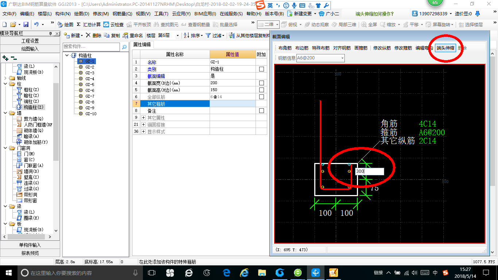This screenshot has width=498, height=280.
Task: Open the 绘图 drawing tool
Action: 65,24
